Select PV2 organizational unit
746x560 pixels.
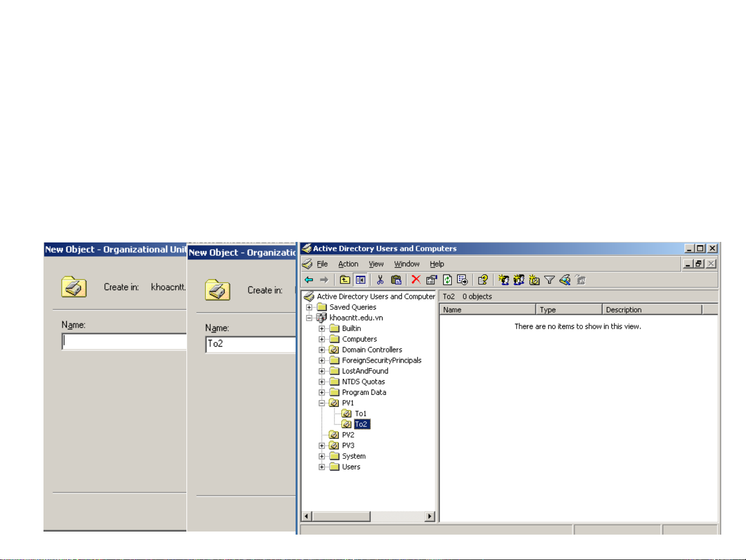pos(348,435)
